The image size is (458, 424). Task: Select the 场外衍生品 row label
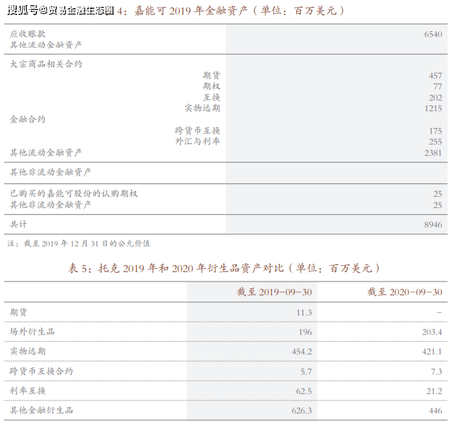(32, 332)
